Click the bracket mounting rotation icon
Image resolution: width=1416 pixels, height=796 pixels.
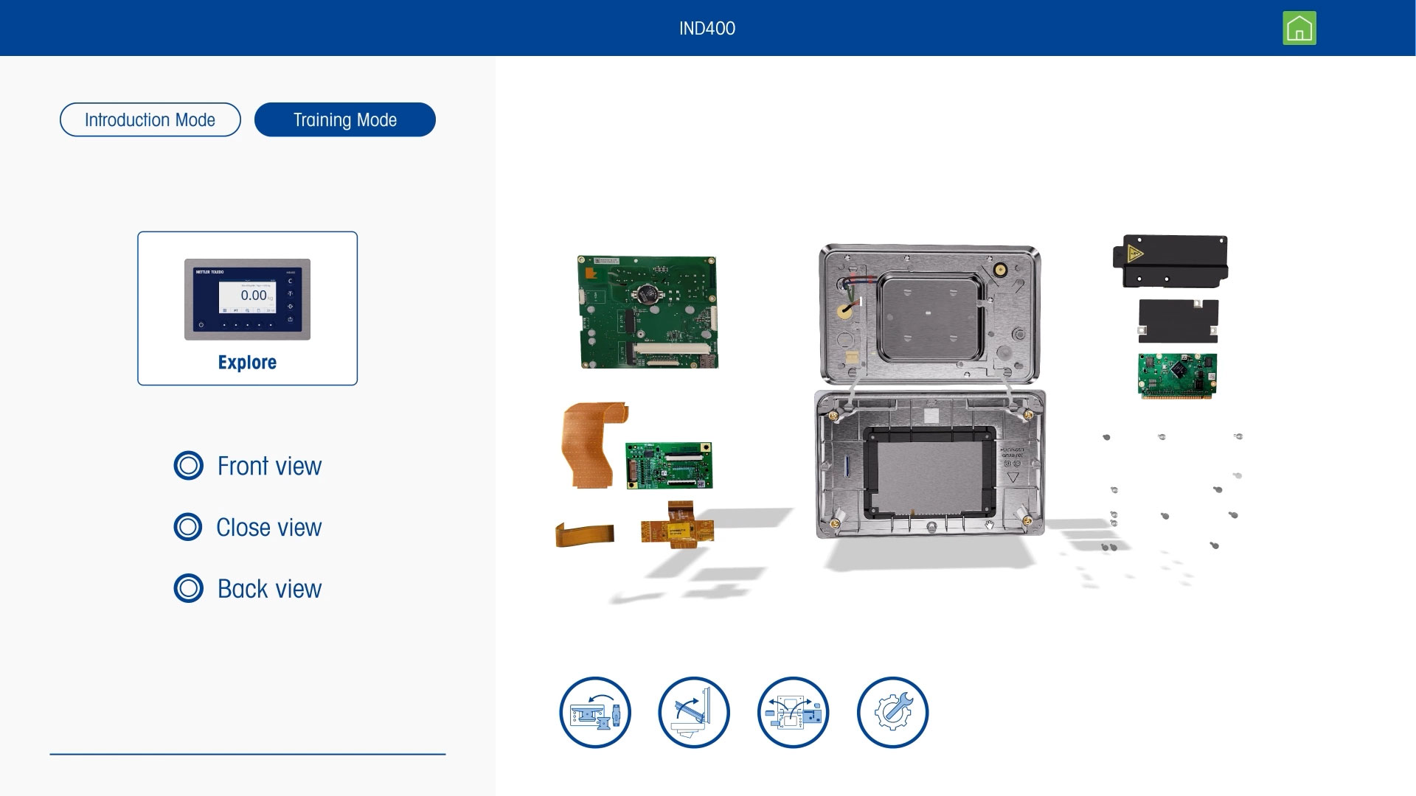[595, 713]
